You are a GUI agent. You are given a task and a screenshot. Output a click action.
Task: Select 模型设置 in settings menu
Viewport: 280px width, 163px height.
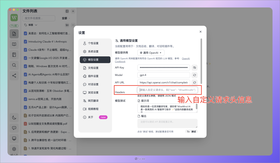(x=95, y=60)
